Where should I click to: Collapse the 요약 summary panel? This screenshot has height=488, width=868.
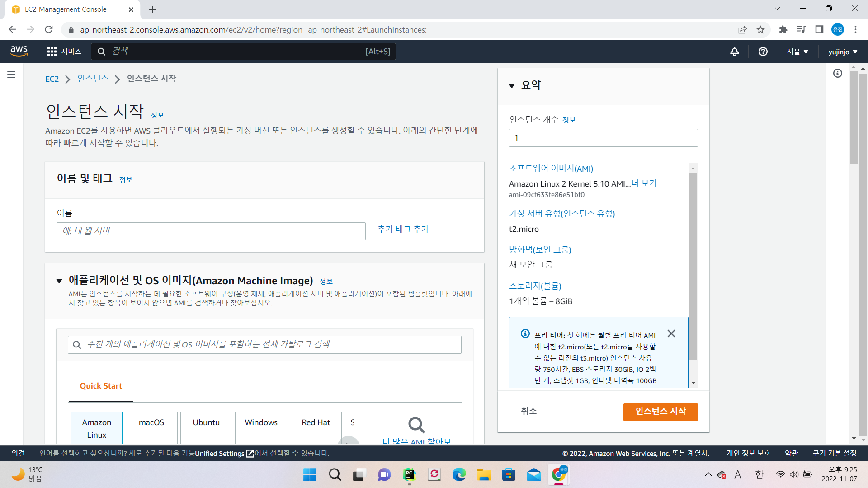click(512, 85)
